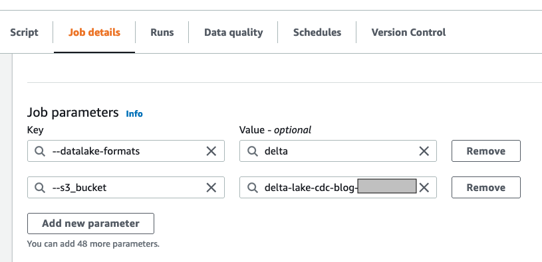The image size is (542, 262).
Task: Remove the --s3_bucket parameter
Action: click(486, 188)
